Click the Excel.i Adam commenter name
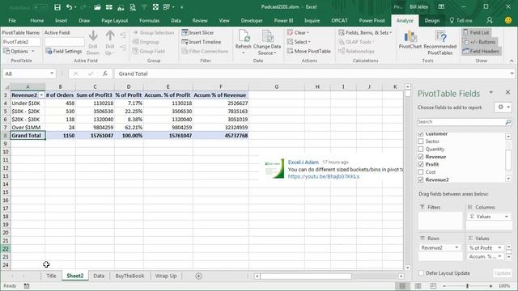This screenshot has height=291, width=518. (304, 162)
